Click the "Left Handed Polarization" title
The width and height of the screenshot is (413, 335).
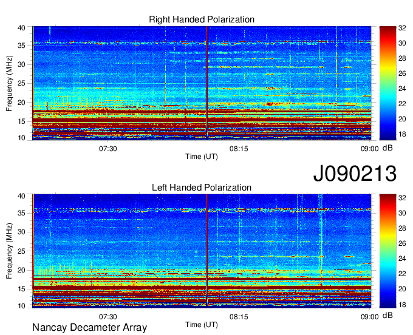click(x=202, y=188)
